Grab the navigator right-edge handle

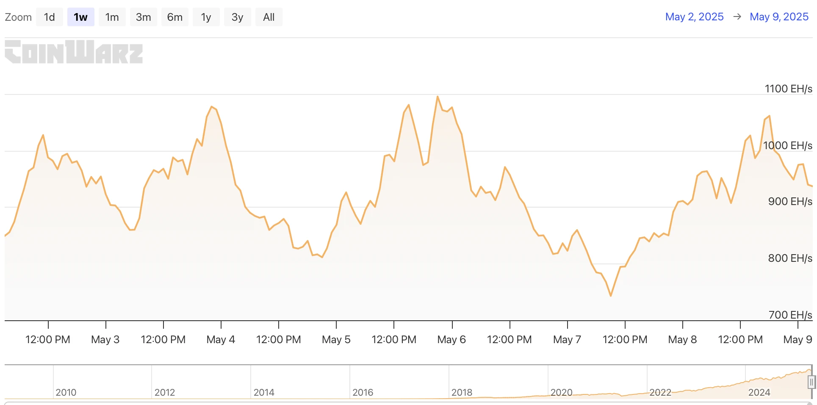(811, 382)
